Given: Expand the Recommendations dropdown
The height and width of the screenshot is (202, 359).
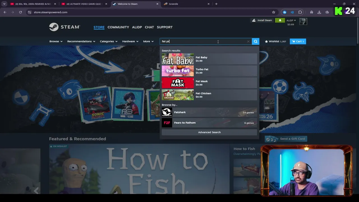Looking at the screenshot, I should [81, 42].
